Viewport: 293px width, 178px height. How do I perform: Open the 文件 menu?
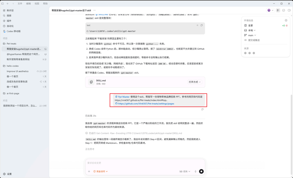point(20,4)
